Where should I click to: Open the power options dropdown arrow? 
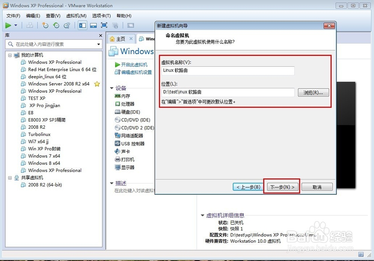[x=16, y=25]
